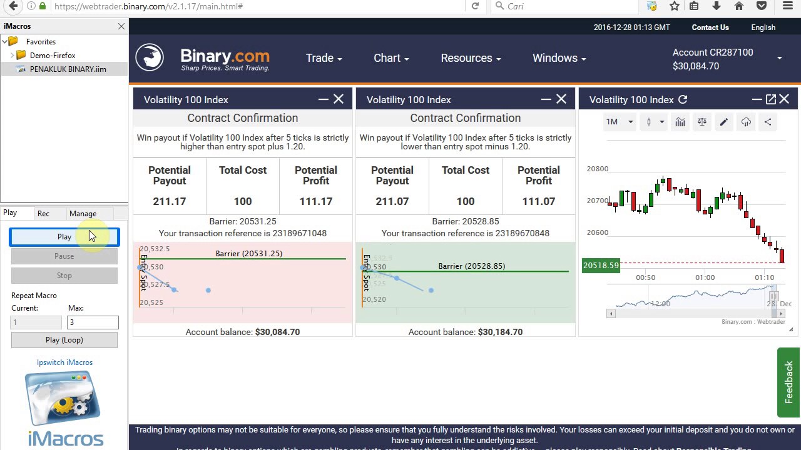Go to browser home page icon
The height and width of the screenshot is (450, 801).
click(739, 6)
